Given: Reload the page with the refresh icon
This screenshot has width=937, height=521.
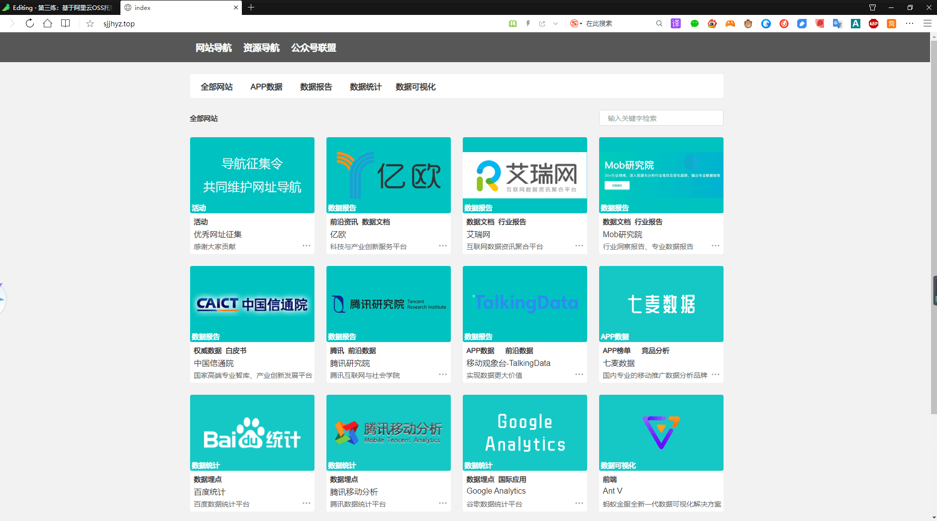Looking at the screenshot, I should coord(30,23).
